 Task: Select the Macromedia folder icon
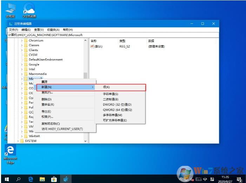26,74
